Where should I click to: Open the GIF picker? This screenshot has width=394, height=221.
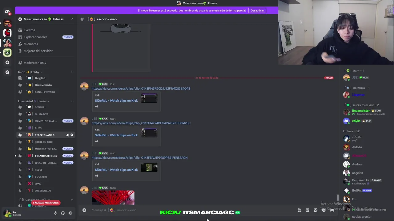(307, 210)
